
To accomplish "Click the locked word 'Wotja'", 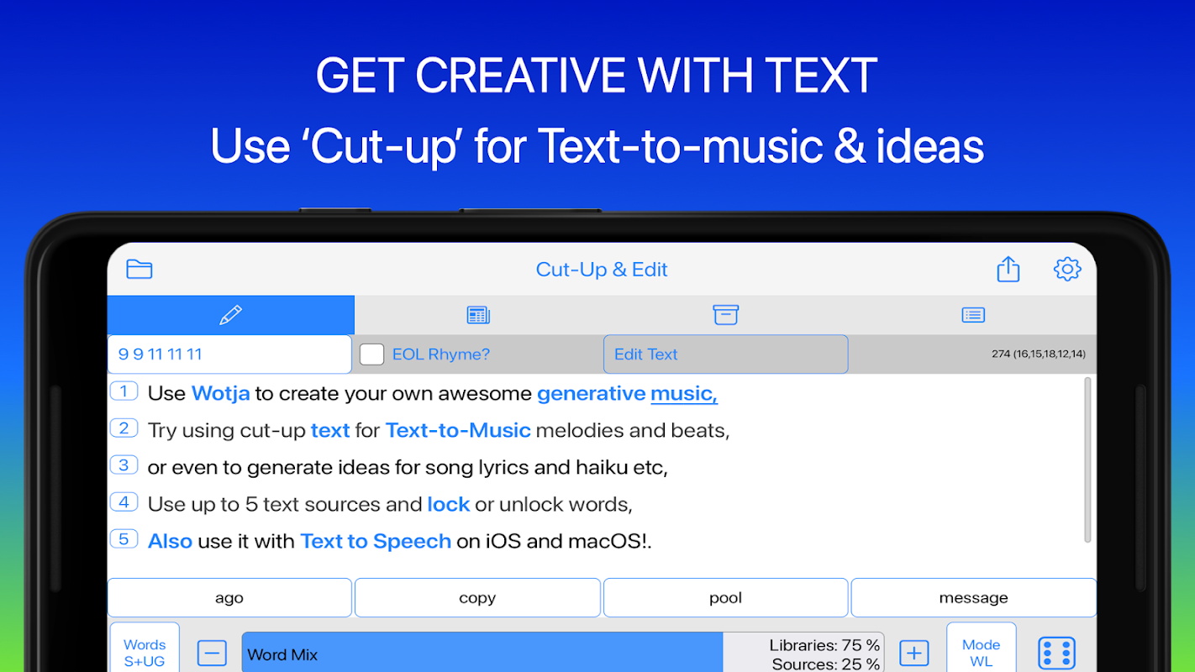I will coord(221,393).
